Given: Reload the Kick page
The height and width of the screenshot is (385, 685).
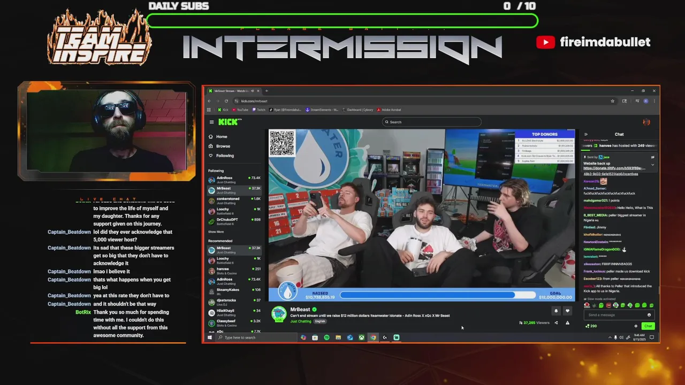Looking at the screenshot, I should (x=226, y=101).
